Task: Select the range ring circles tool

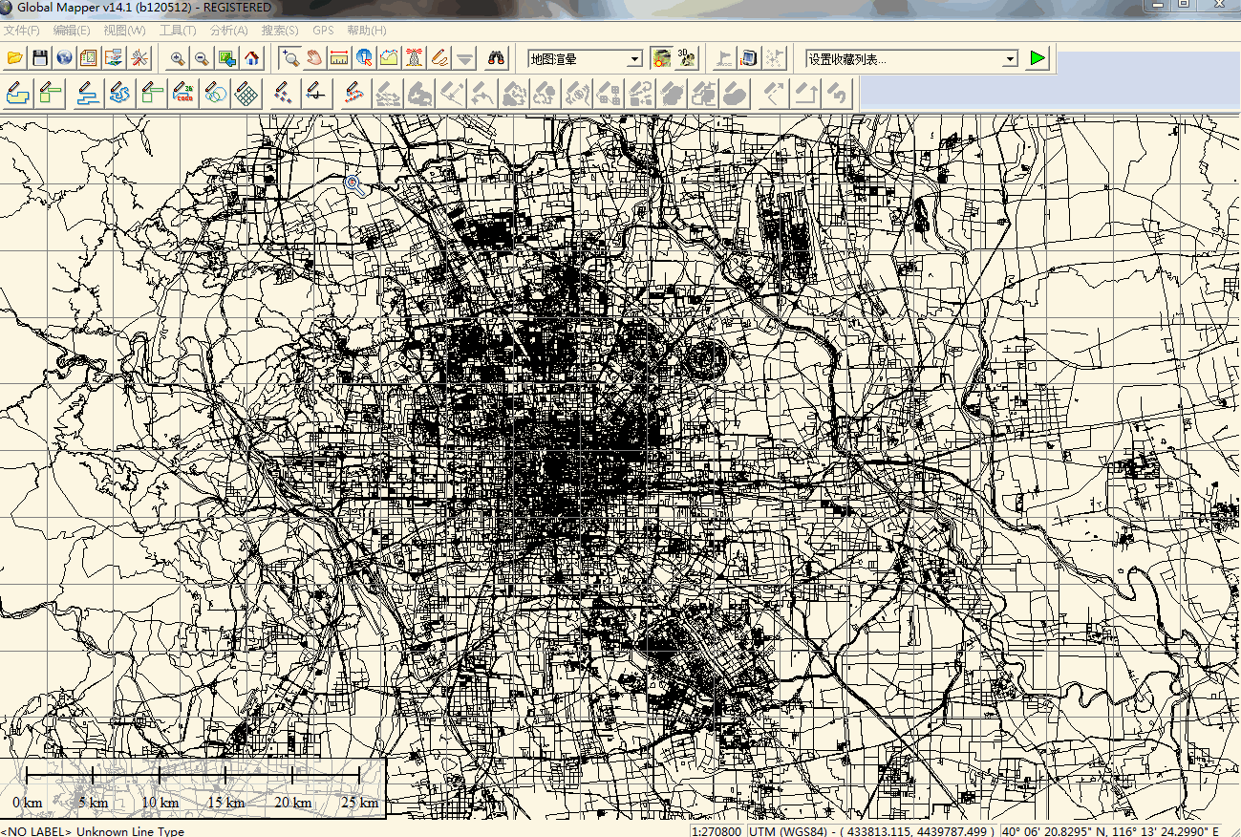Action: tap(215, 93)
